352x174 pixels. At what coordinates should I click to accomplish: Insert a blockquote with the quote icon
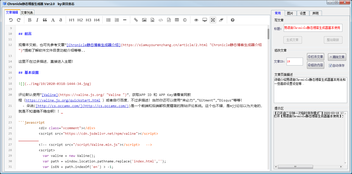45,20
